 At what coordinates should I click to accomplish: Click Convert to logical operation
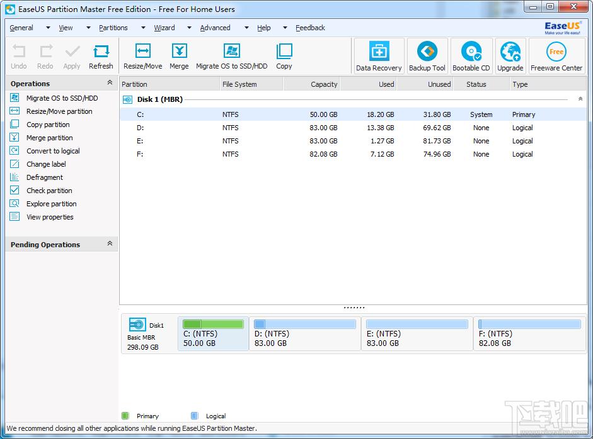coord(53,151)
